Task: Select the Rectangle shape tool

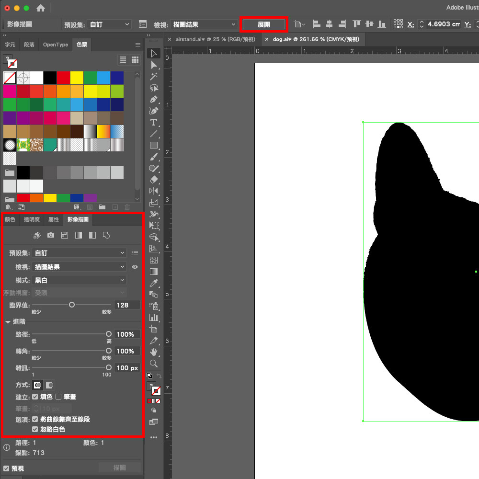Action: pyautogui.click(x=154, y=145)
